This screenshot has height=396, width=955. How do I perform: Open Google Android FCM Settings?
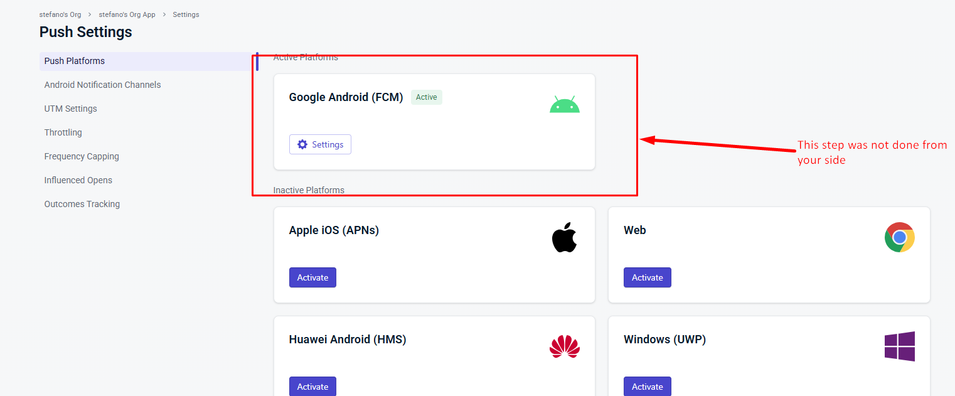[320, 144]
